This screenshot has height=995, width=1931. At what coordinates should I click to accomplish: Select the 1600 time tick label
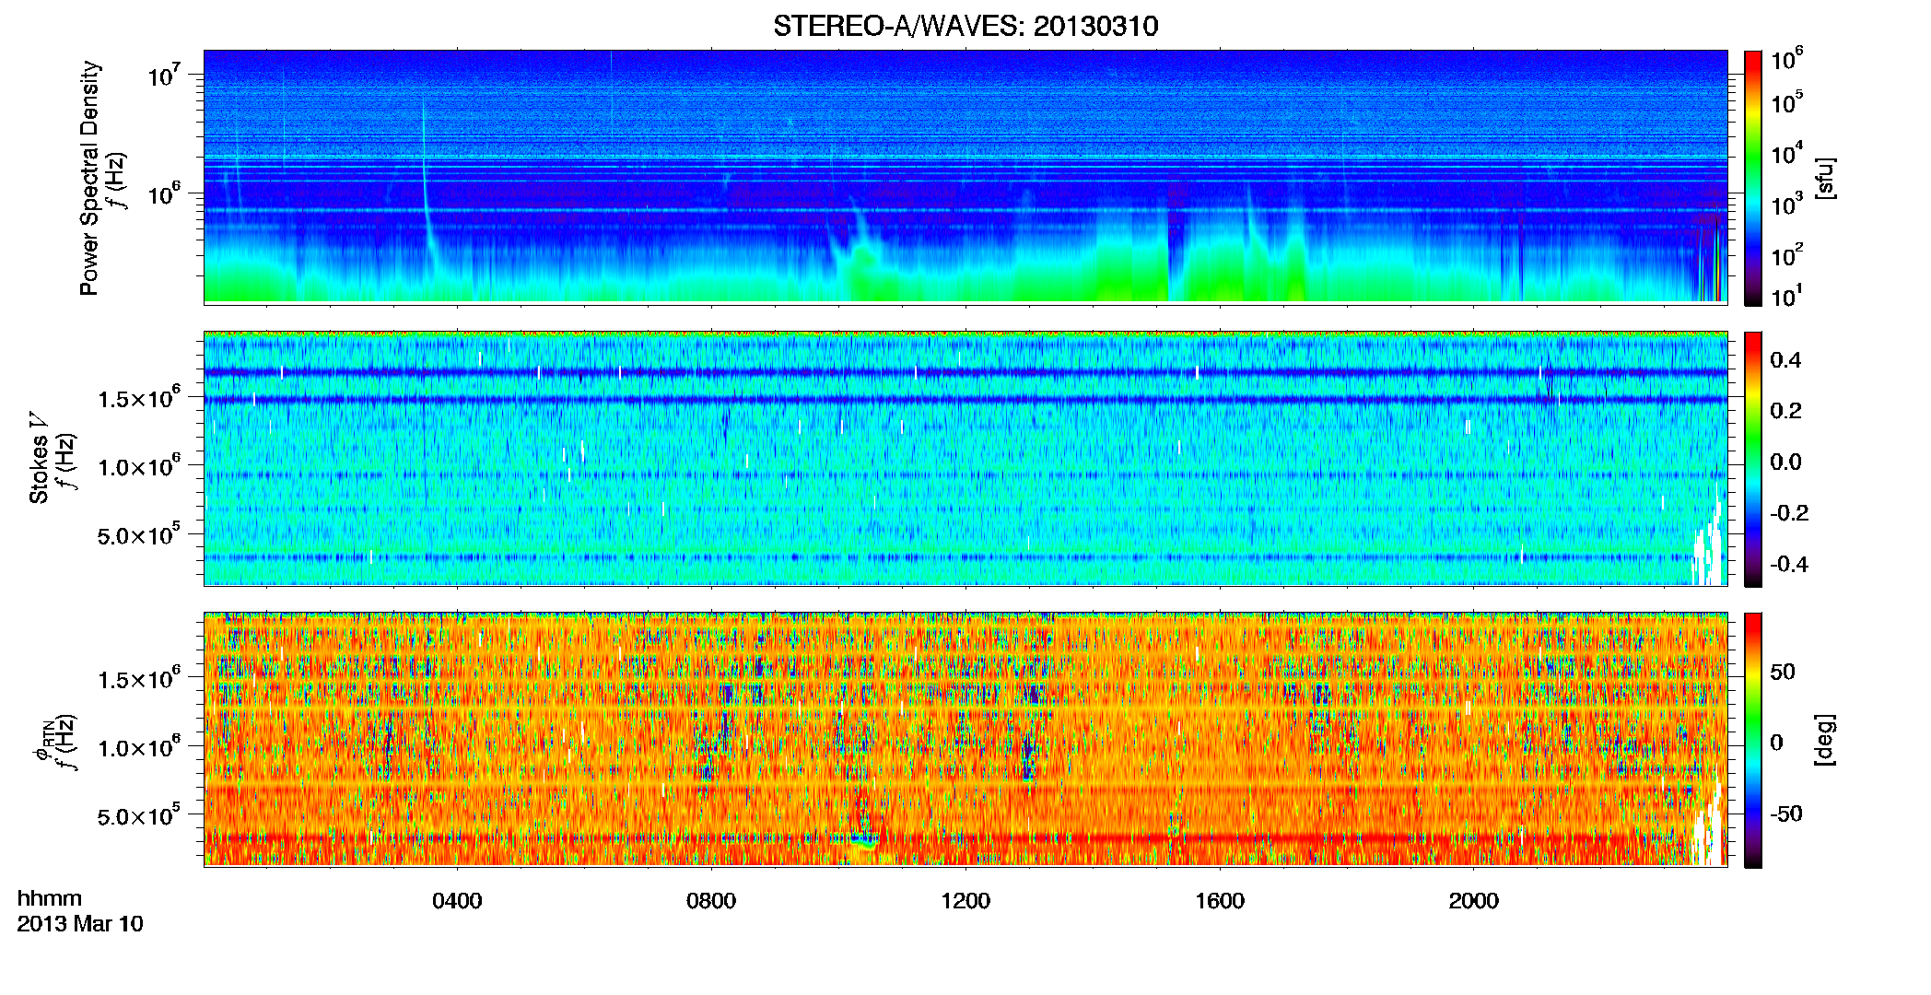click(1220, 901)
